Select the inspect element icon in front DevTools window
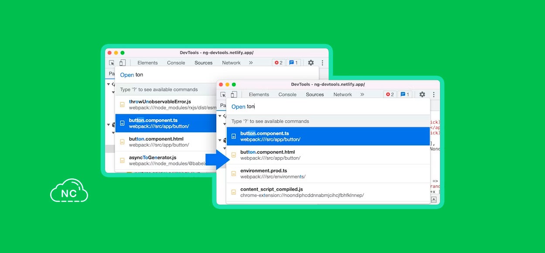 coord(223,95)
